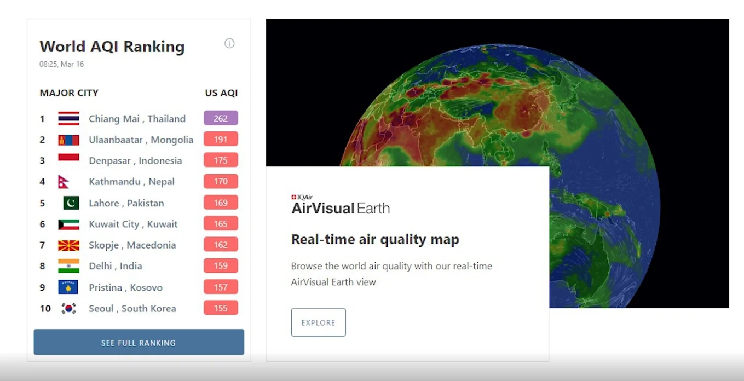Click the US AQI column header

coord(221,93)
